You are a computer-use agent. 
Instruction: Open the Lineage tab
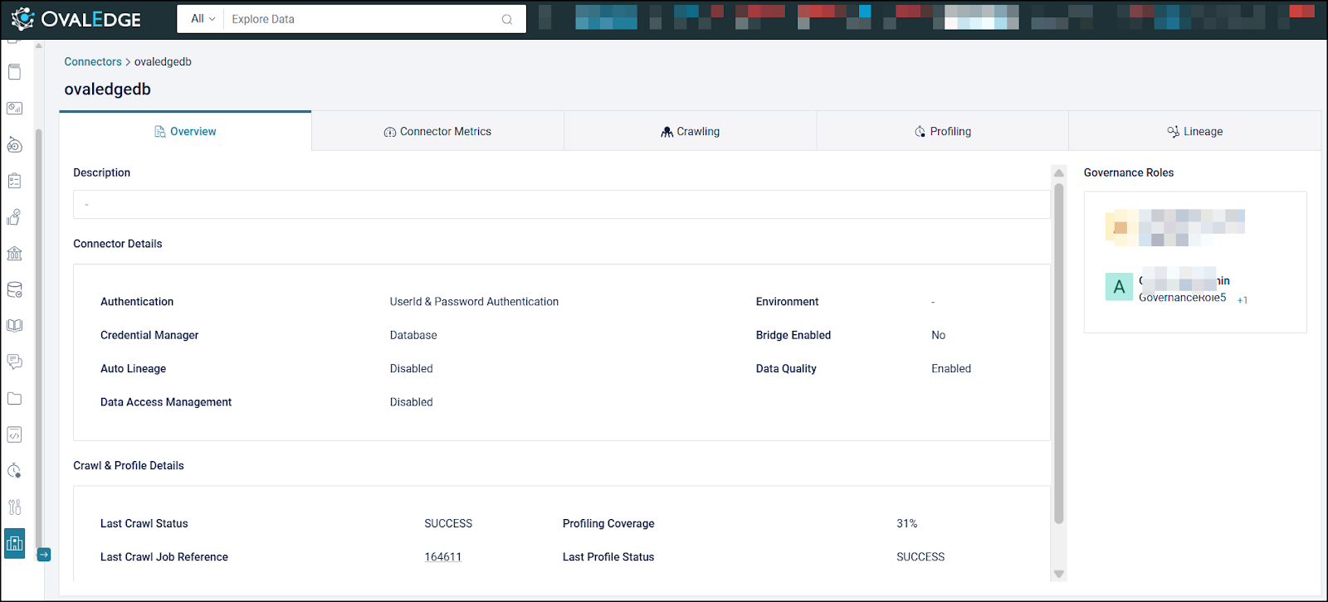click(x=1194, y=132)
